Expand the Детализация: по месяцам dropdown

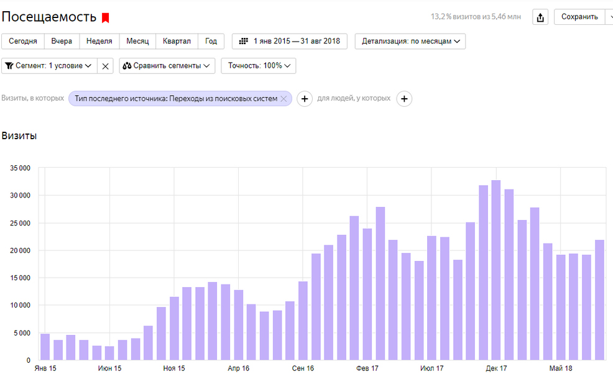click(410, 41)
